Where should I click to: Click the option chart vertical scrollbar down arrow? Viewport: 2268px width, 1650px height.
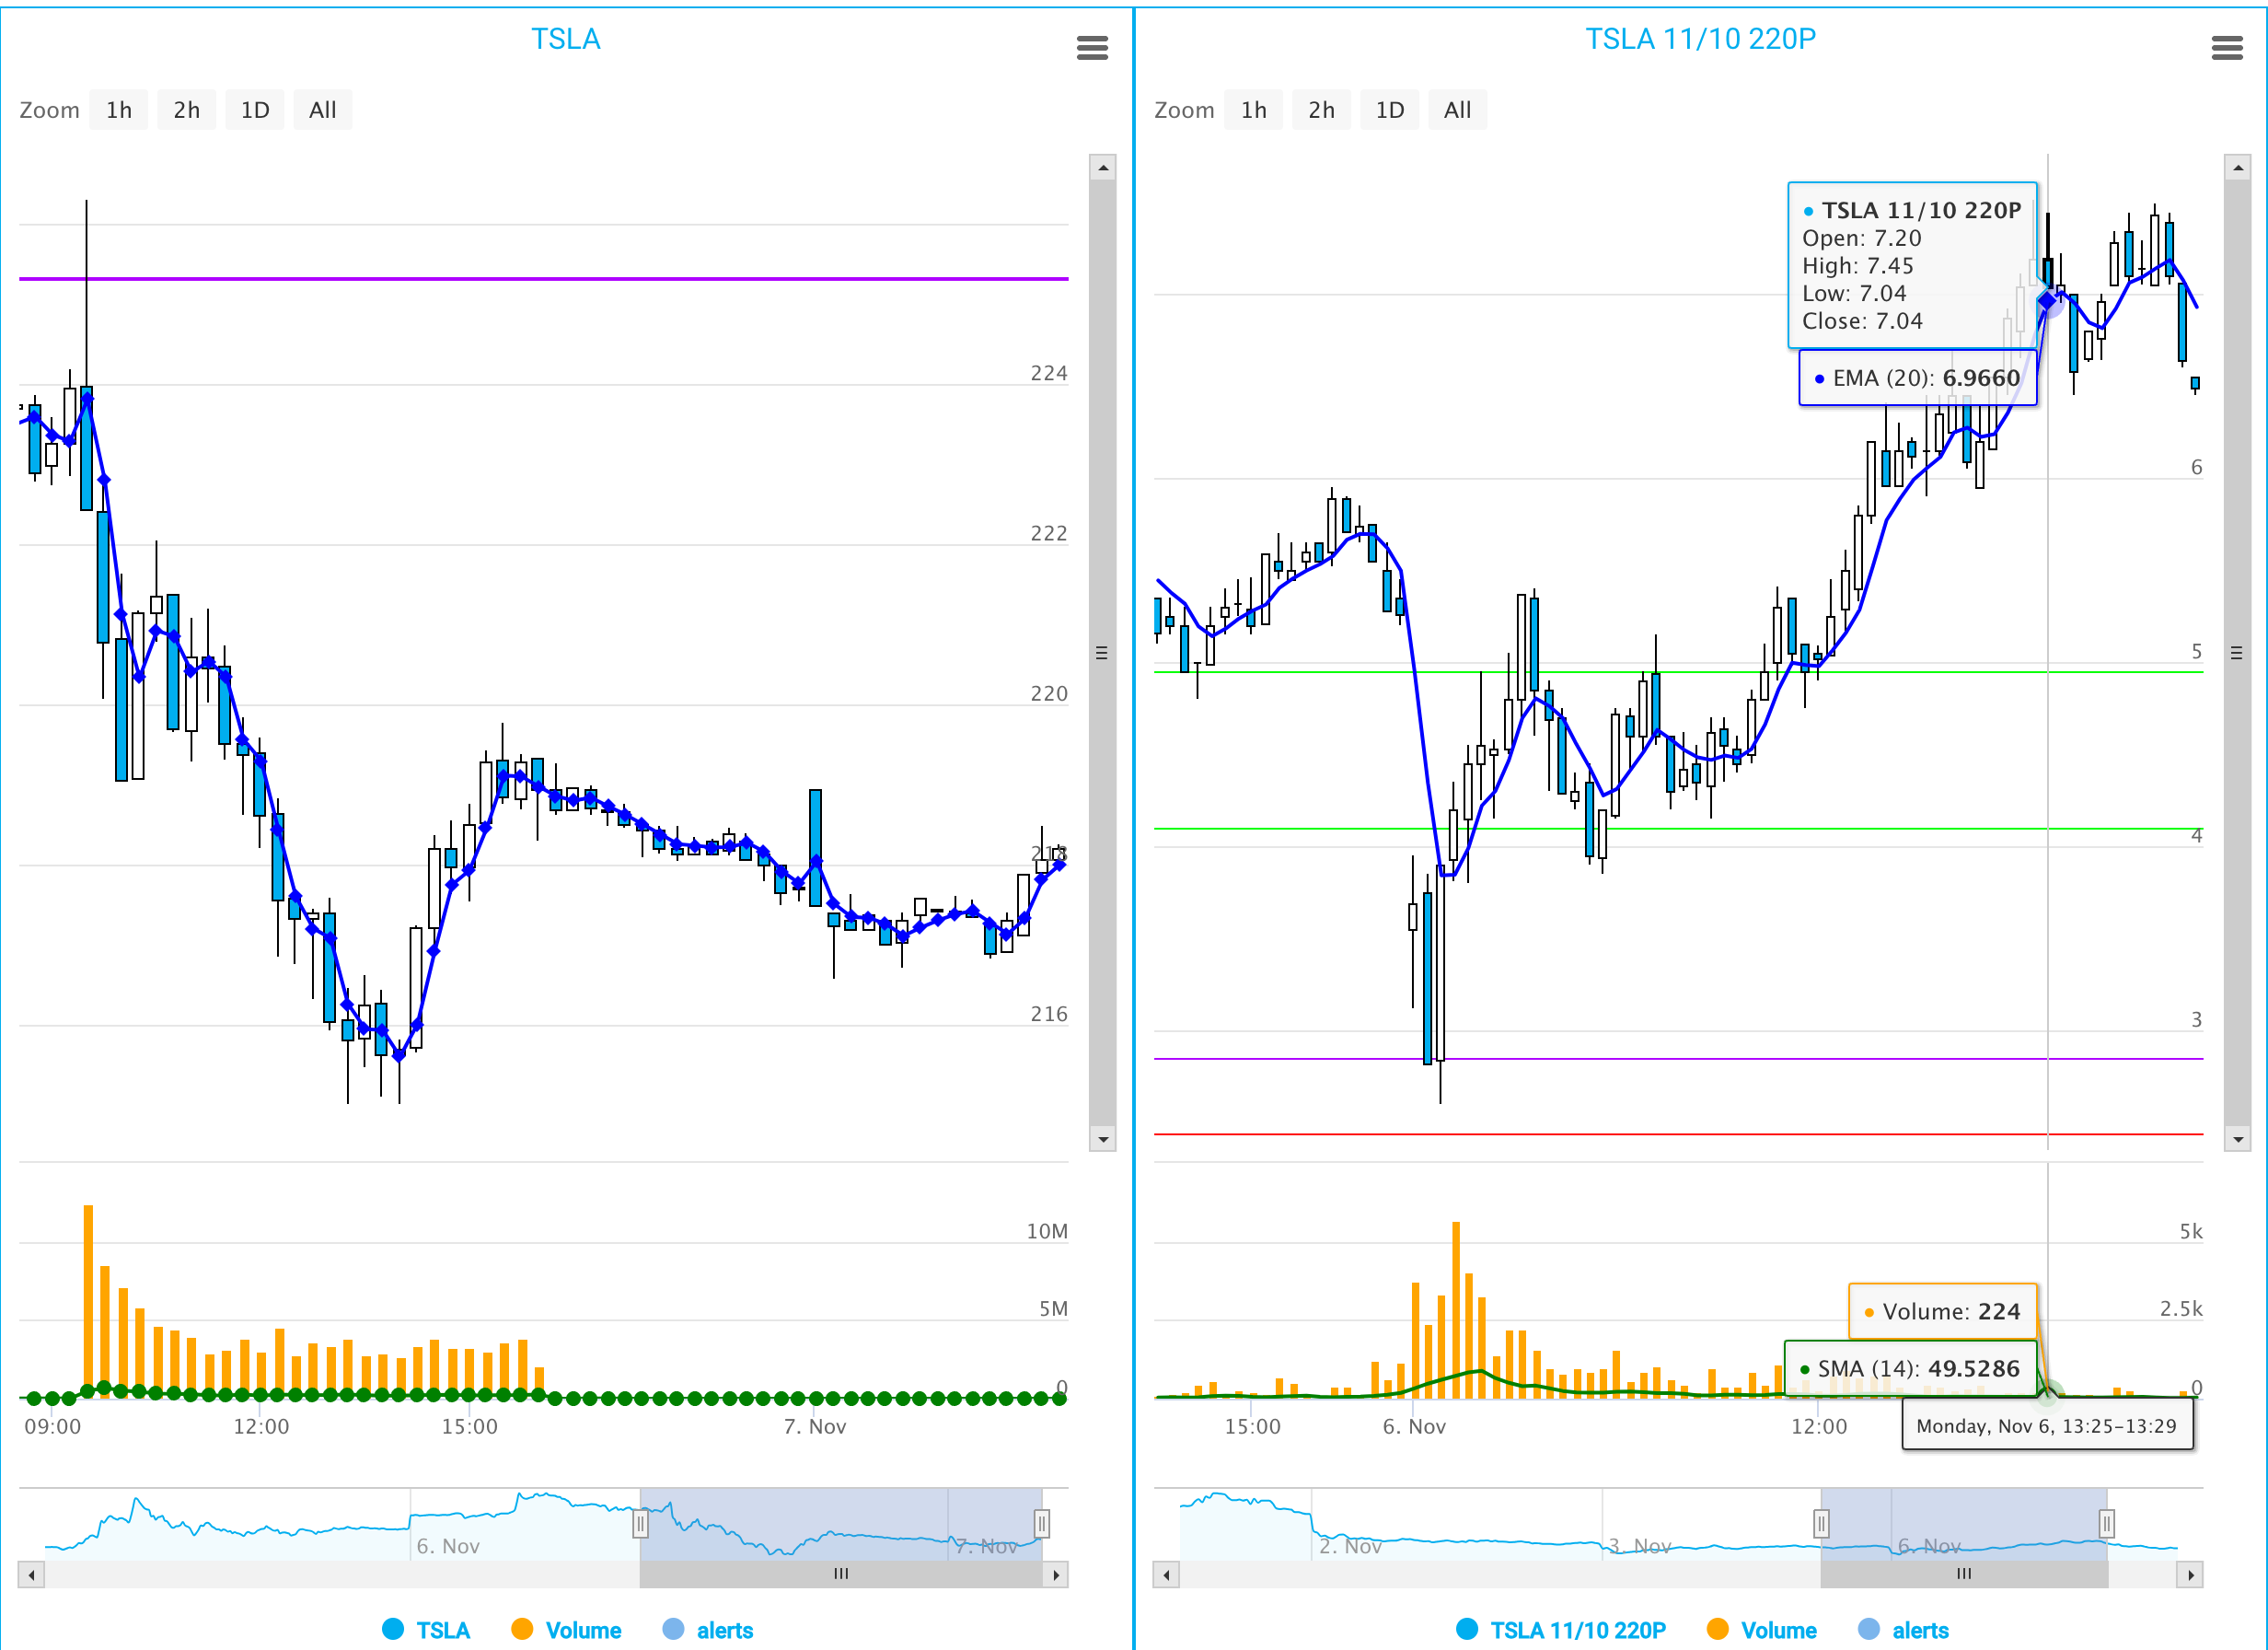pyautogui.click(x=2237, y=1139)
